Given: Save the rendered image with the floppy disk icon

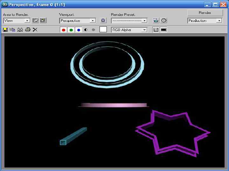Looking at the screenshot, I should pos(5,30).
